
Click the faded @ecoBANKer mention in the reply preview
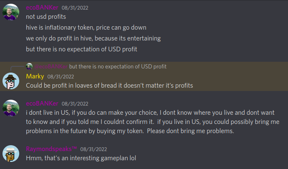51,66
